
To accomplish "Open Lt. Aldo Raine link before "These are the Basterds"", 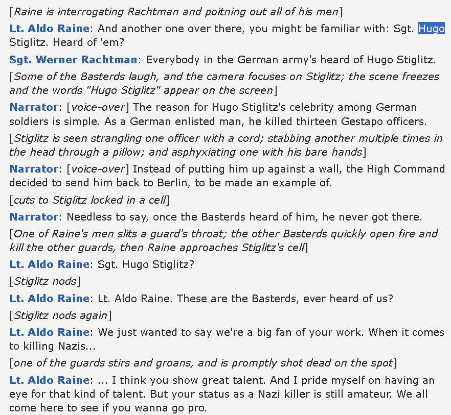I will [50, 299].
